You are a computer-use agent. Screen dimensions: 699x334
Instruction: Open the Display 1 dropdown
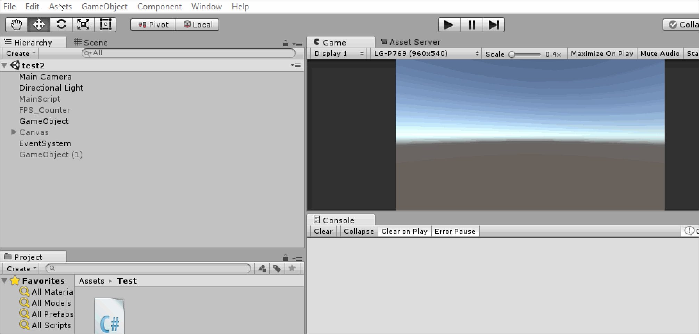click(x=338, y=53)
